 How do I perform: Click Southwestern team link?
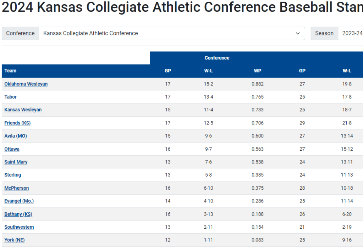pyautogui.click(x=19, y=227)
